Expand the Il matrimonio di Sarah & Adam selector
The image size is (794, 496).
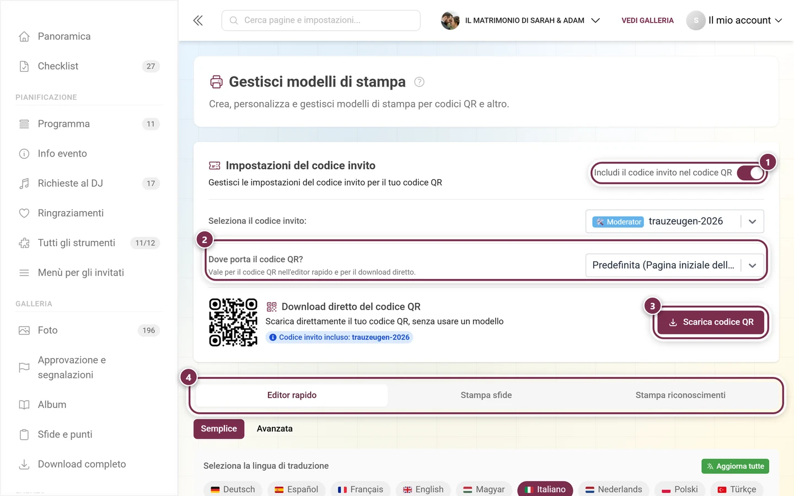click(521, 20)
